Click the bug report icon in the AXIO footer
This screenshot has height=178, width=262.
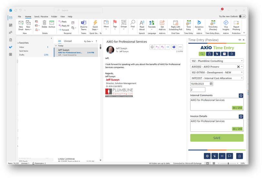[x=207, y=156]
